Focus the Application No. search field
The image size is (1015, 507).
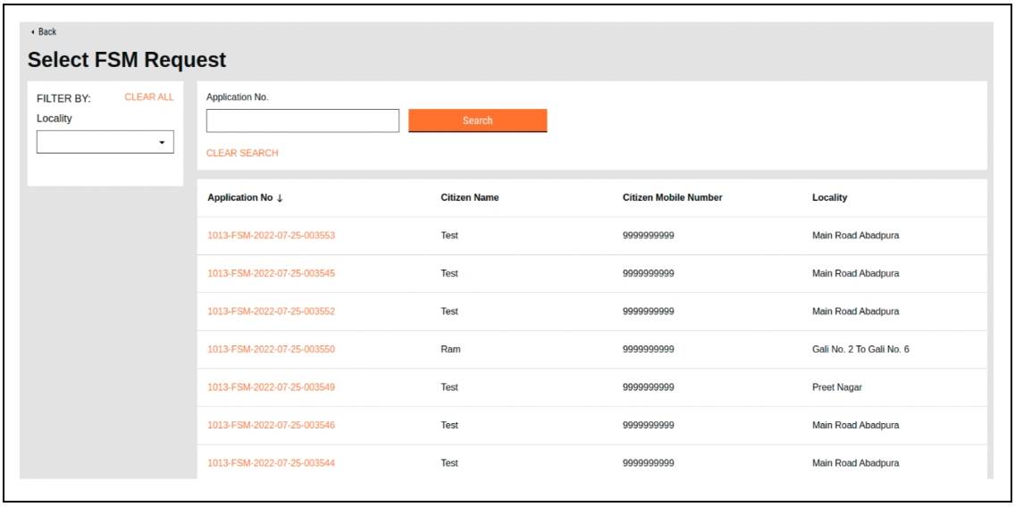click(x=302, y=121)
